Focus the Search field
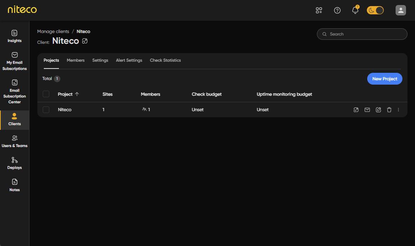Image resolution: width=415 pixels, height=246 pixels. click(x=362, y=34)
